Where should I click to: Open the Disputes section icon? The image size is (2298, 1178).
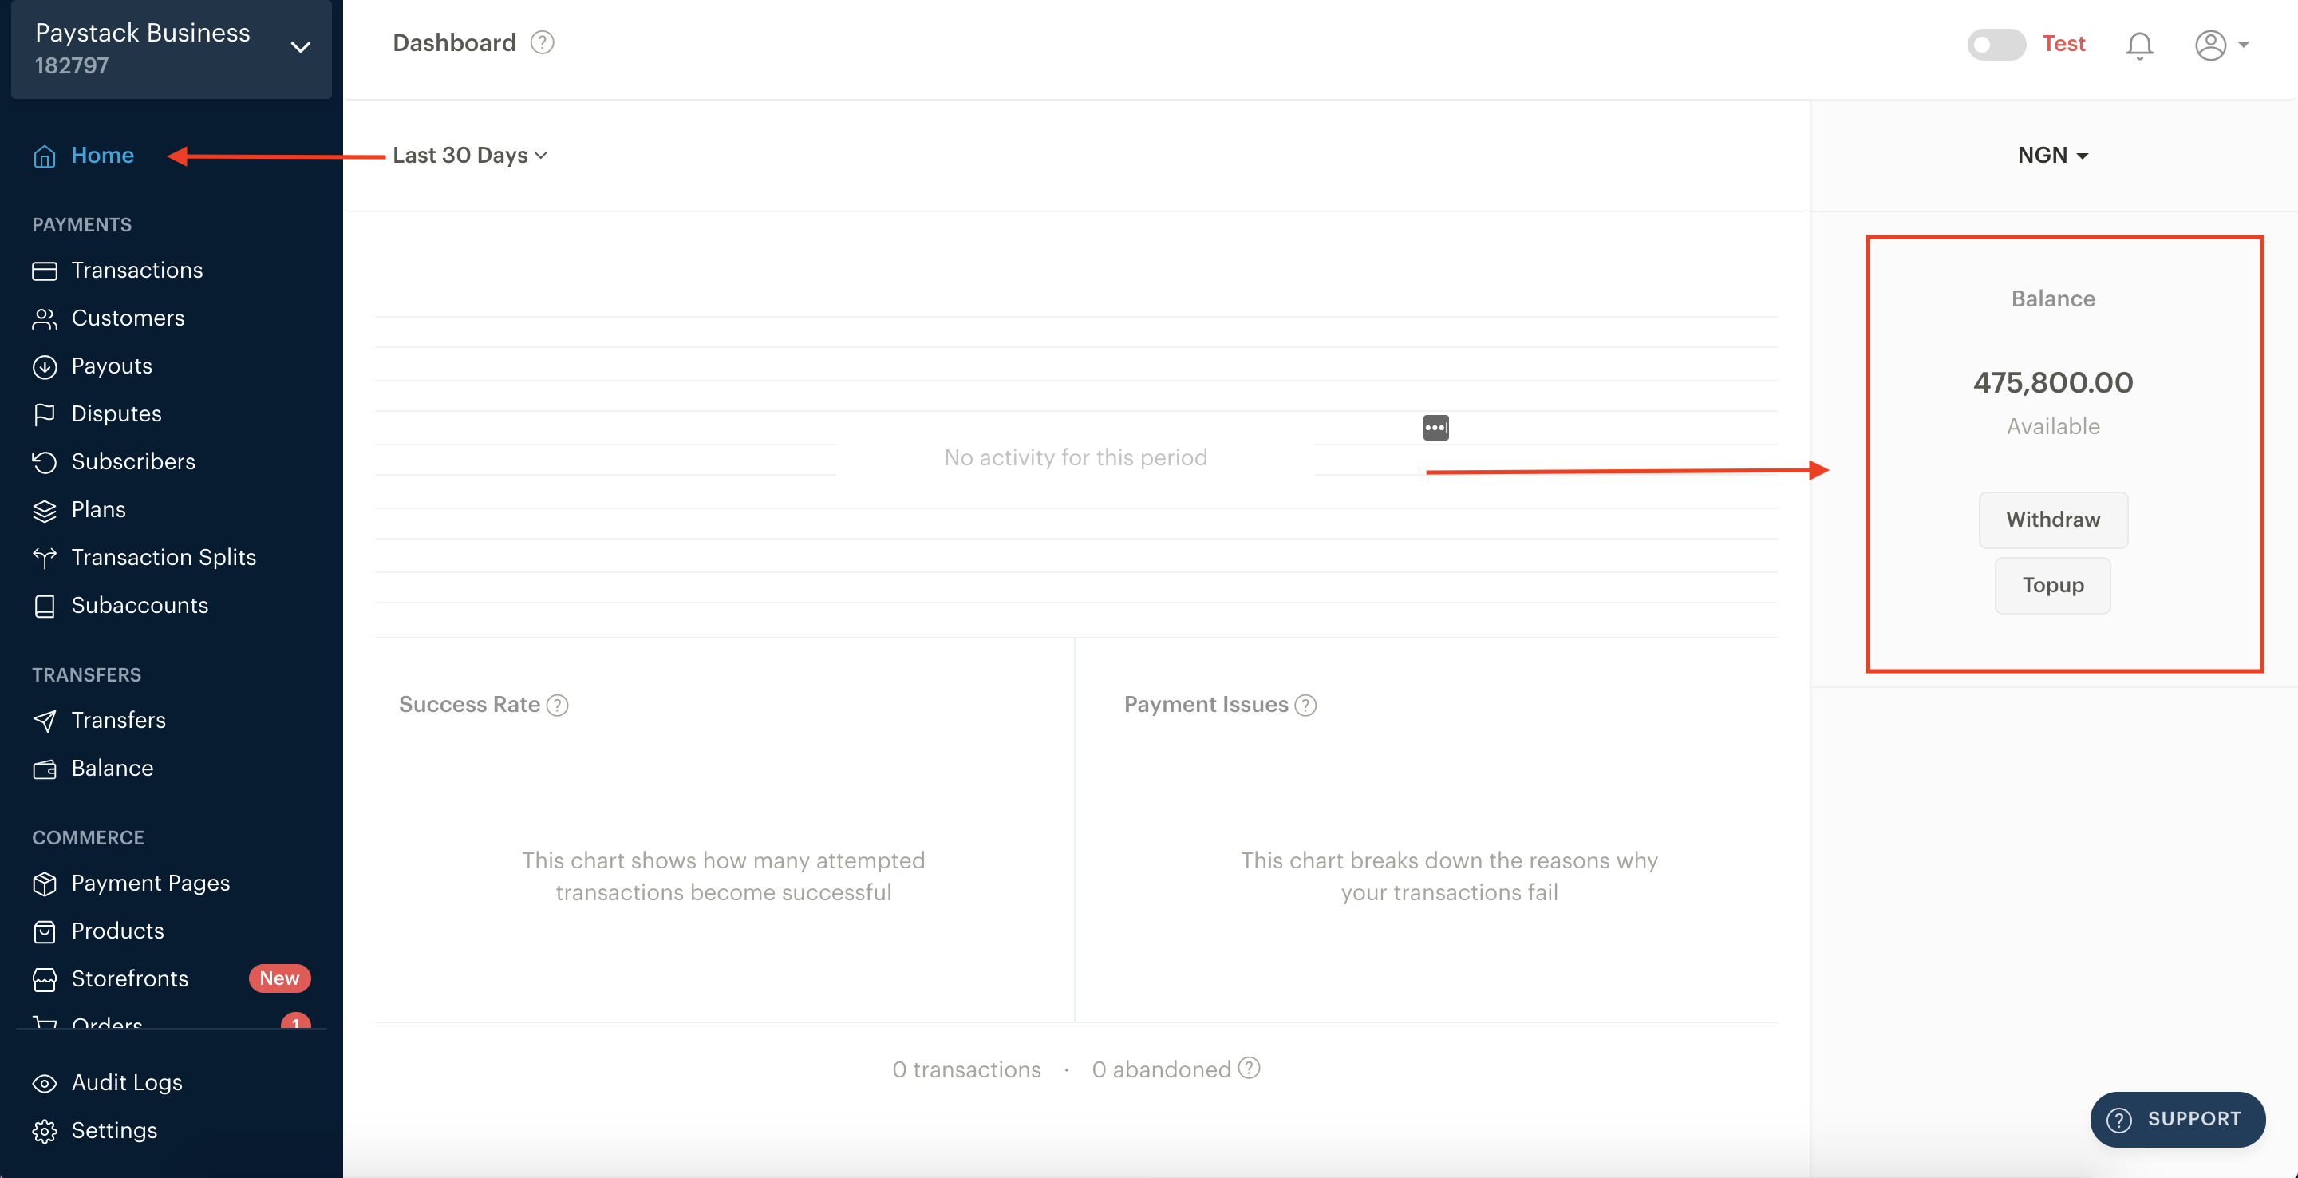45,413
